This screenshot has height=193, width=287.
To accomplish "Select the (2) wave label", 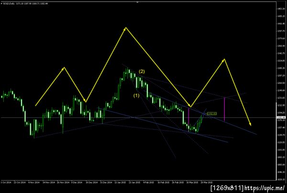I will pos(142,72).
